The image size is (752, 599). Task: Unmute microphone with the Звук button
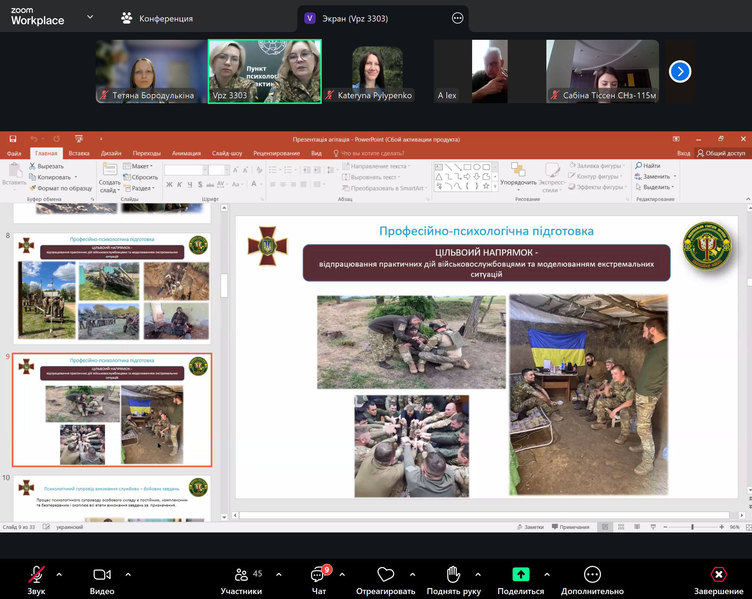click(36, 575)
